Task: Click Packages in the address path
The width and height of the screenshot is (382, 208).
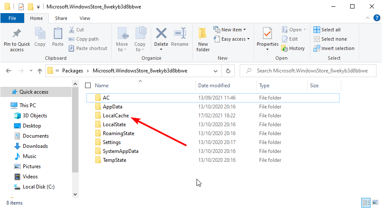Action: (x=72, y=71)
